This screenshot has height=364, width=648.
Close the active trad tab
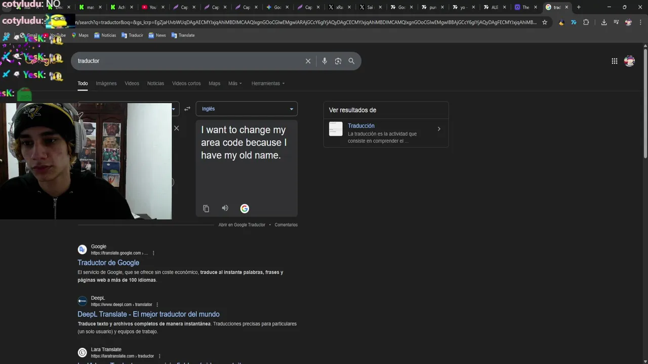pos(566,7)
